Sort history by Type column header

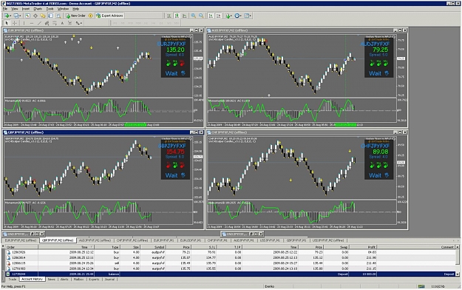(x=107, y=247)
